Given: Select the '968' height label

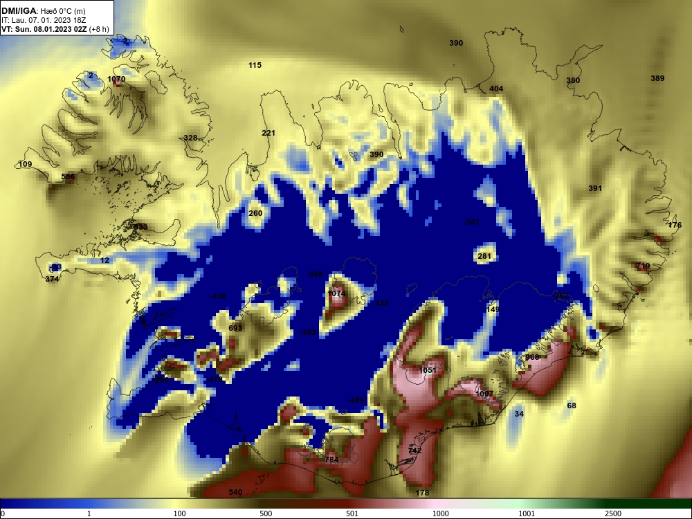Looking at the screenshot, I should coord(532,357).
